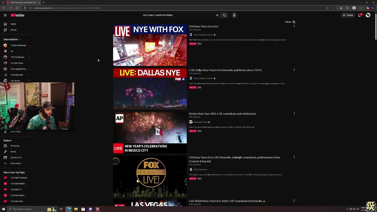Open more options for FOX New Year's Eve Live!
Image resolution: width=377 pixels, height=212 pixels.
pyautogui.click(x=294, y=26)
